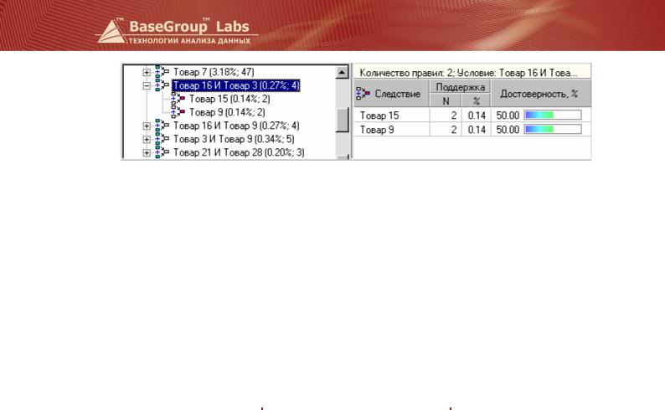Select tree item Товар 16 И Товар 9 (0.27%; 4)

click(x=236, y=126)
